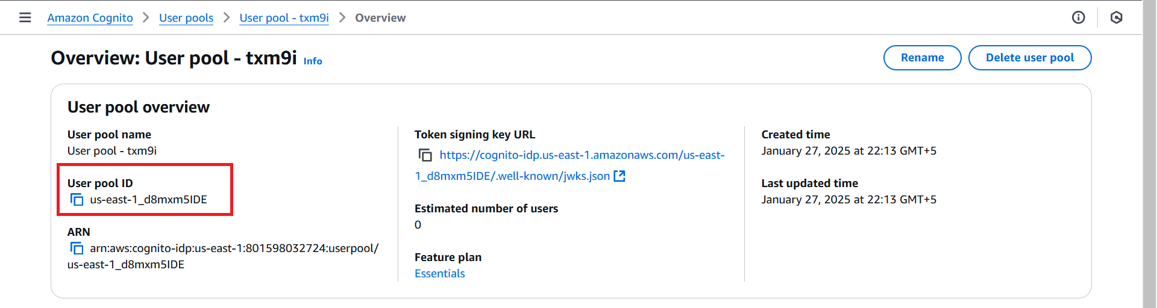This screenshot has height=308, width=1157.
Task: Open the info panel circle icon
Action: click(x=1079, y=17)
